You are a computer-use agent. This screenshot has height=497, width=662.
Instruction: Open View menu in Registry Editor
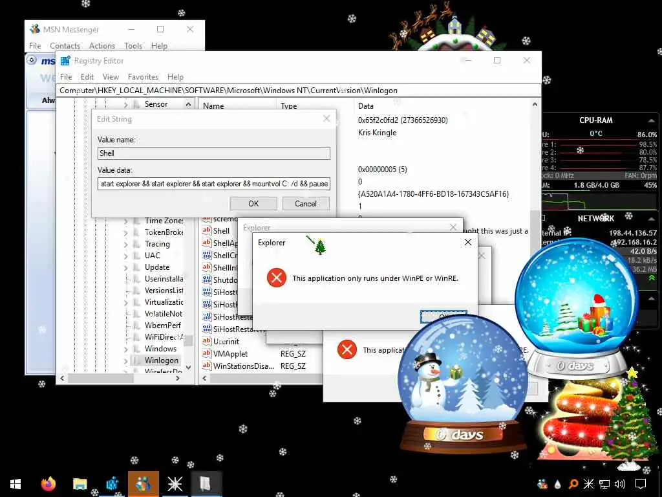pos(111,77)
